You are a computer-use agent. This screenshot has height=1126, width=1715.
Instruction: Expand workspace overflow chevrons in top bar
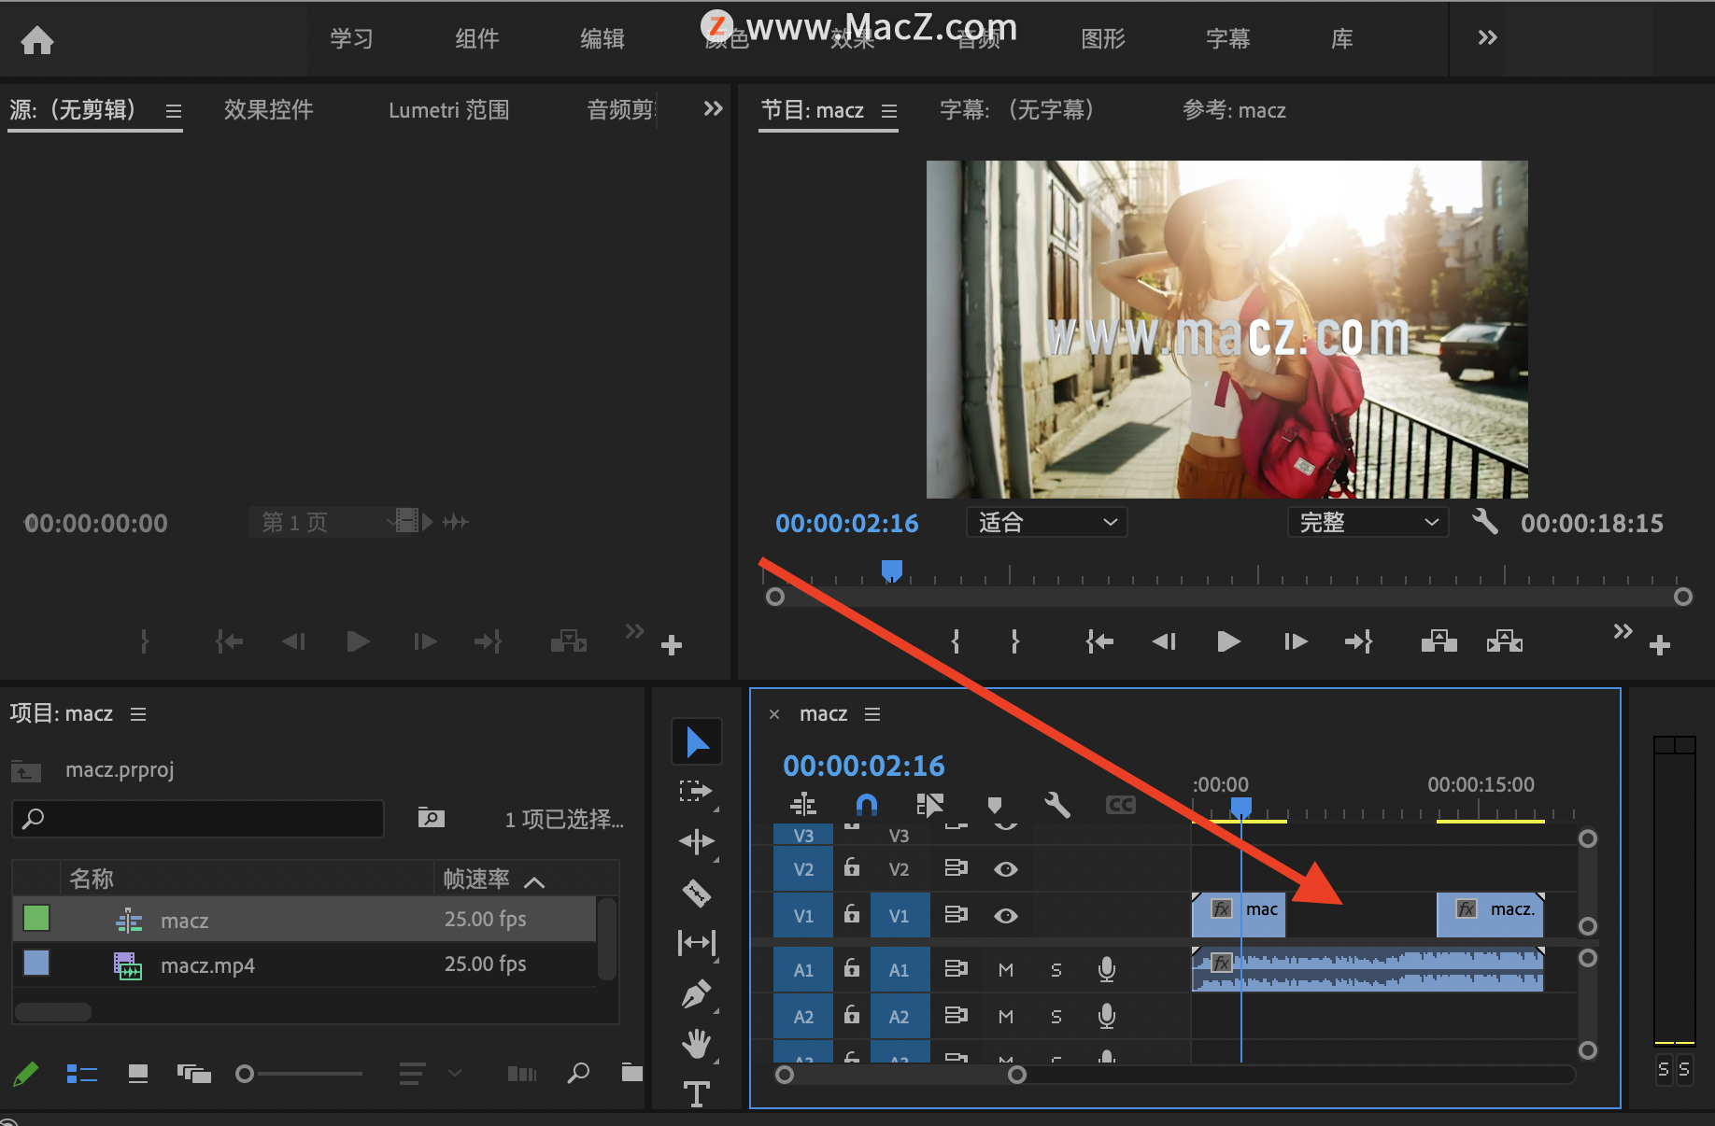click(1487, 37)
